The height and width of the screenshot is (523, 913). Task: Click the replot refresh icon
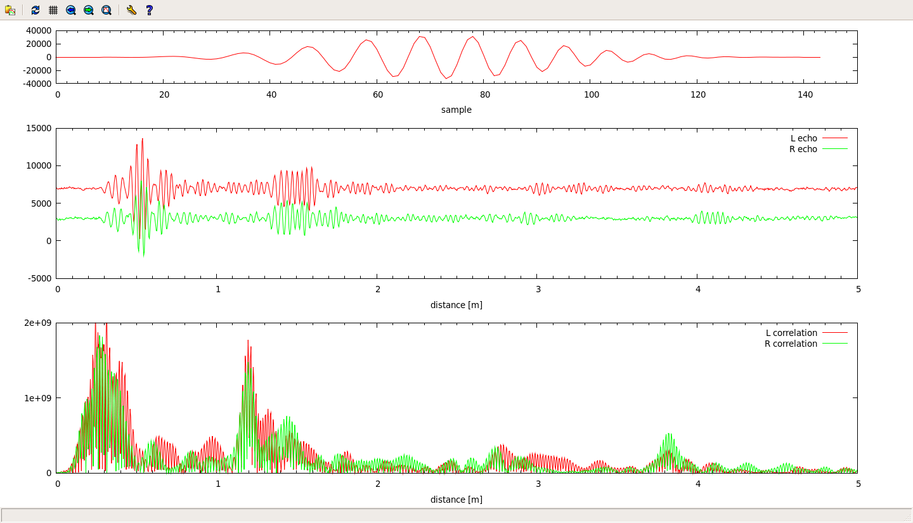coord(36,10)
